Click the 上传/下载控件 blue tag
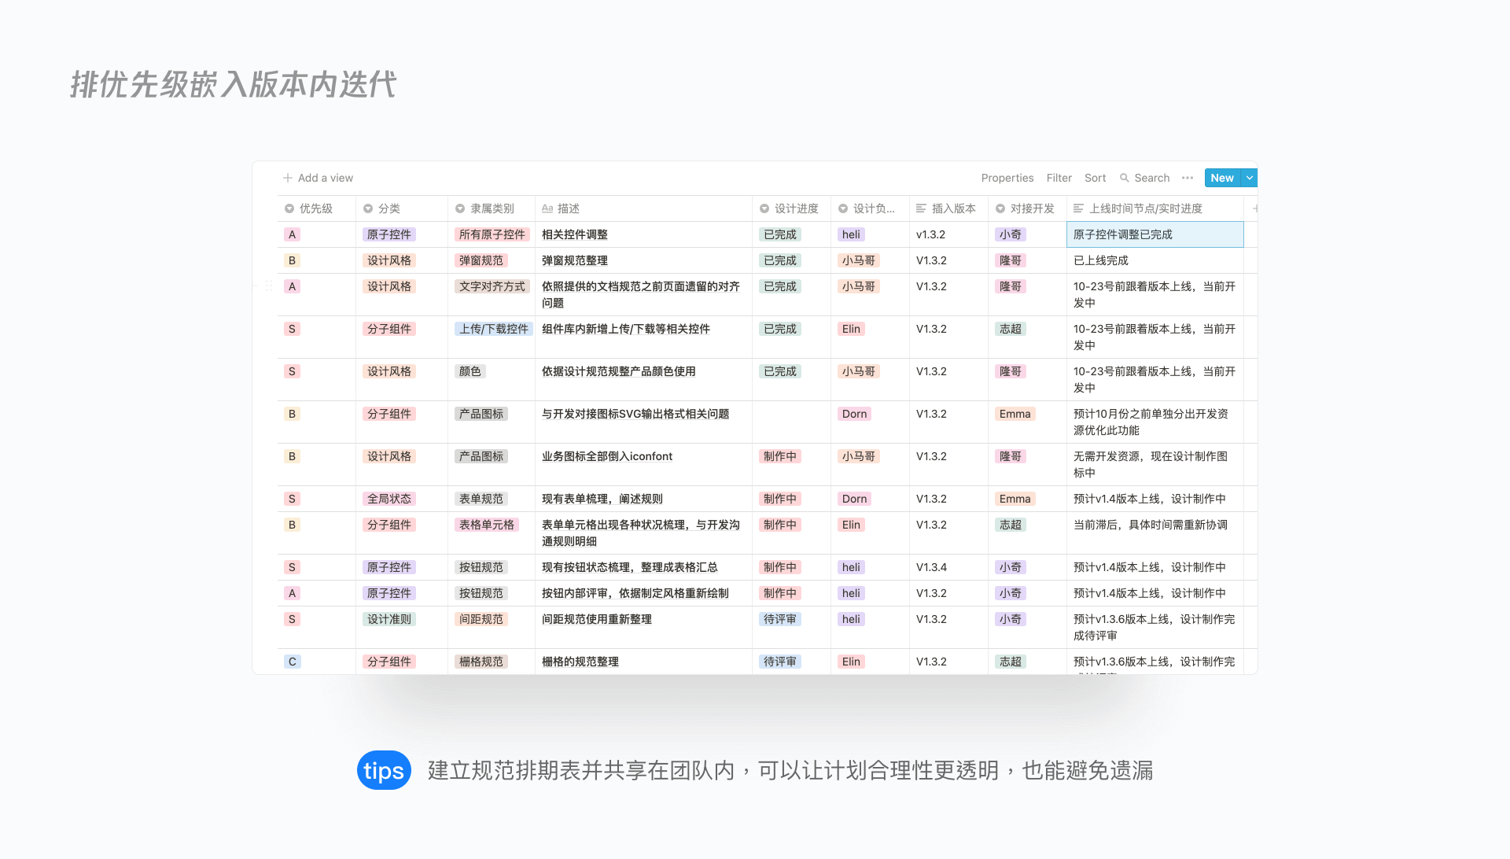Screen dimensions: 1510x859 coord(493,329)
